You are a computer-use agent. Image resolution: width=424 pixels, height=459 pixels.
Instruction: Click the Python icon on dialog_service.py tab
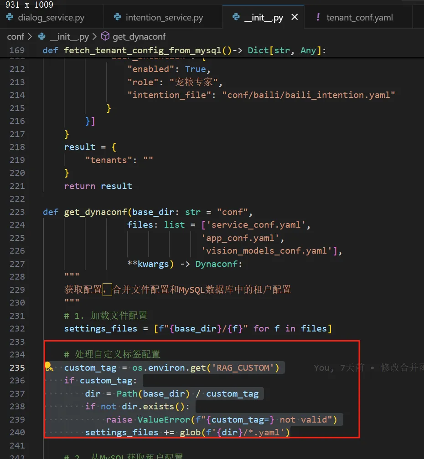10,17
